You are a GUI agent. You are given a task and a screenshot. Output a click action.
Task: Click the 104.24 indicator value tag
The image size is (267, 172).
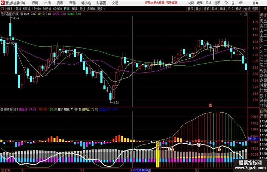[x=252, y=139]
